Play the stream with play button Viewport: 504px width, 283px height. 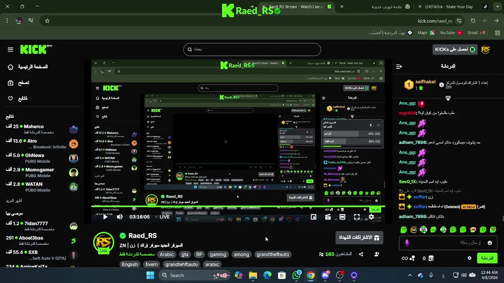(105, 217)
